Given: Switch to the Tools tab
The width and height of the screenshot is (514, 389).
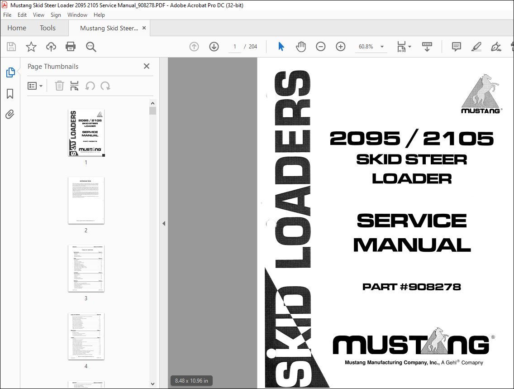Looking at the screenshot, I should click(x=48, y=28).
